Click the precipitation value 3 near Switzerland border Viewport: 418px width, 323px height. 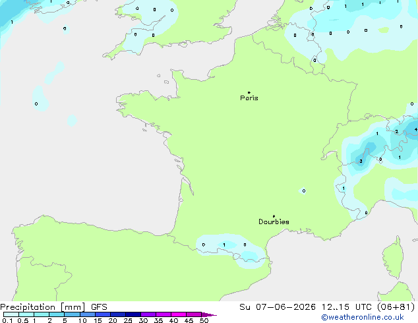point(361,161)
